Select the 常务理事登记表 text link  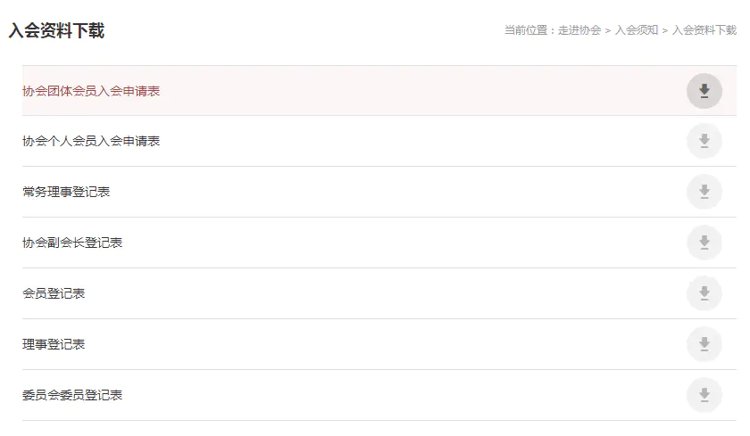66,192
